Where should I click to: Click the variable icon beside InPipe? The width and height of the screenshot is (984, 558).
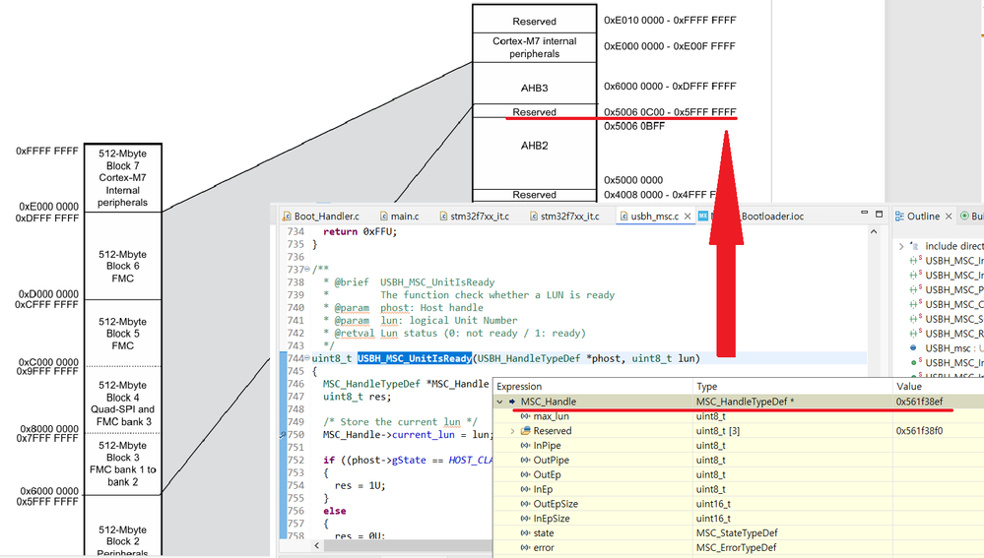pyautogui.click(x=525, y=446)
